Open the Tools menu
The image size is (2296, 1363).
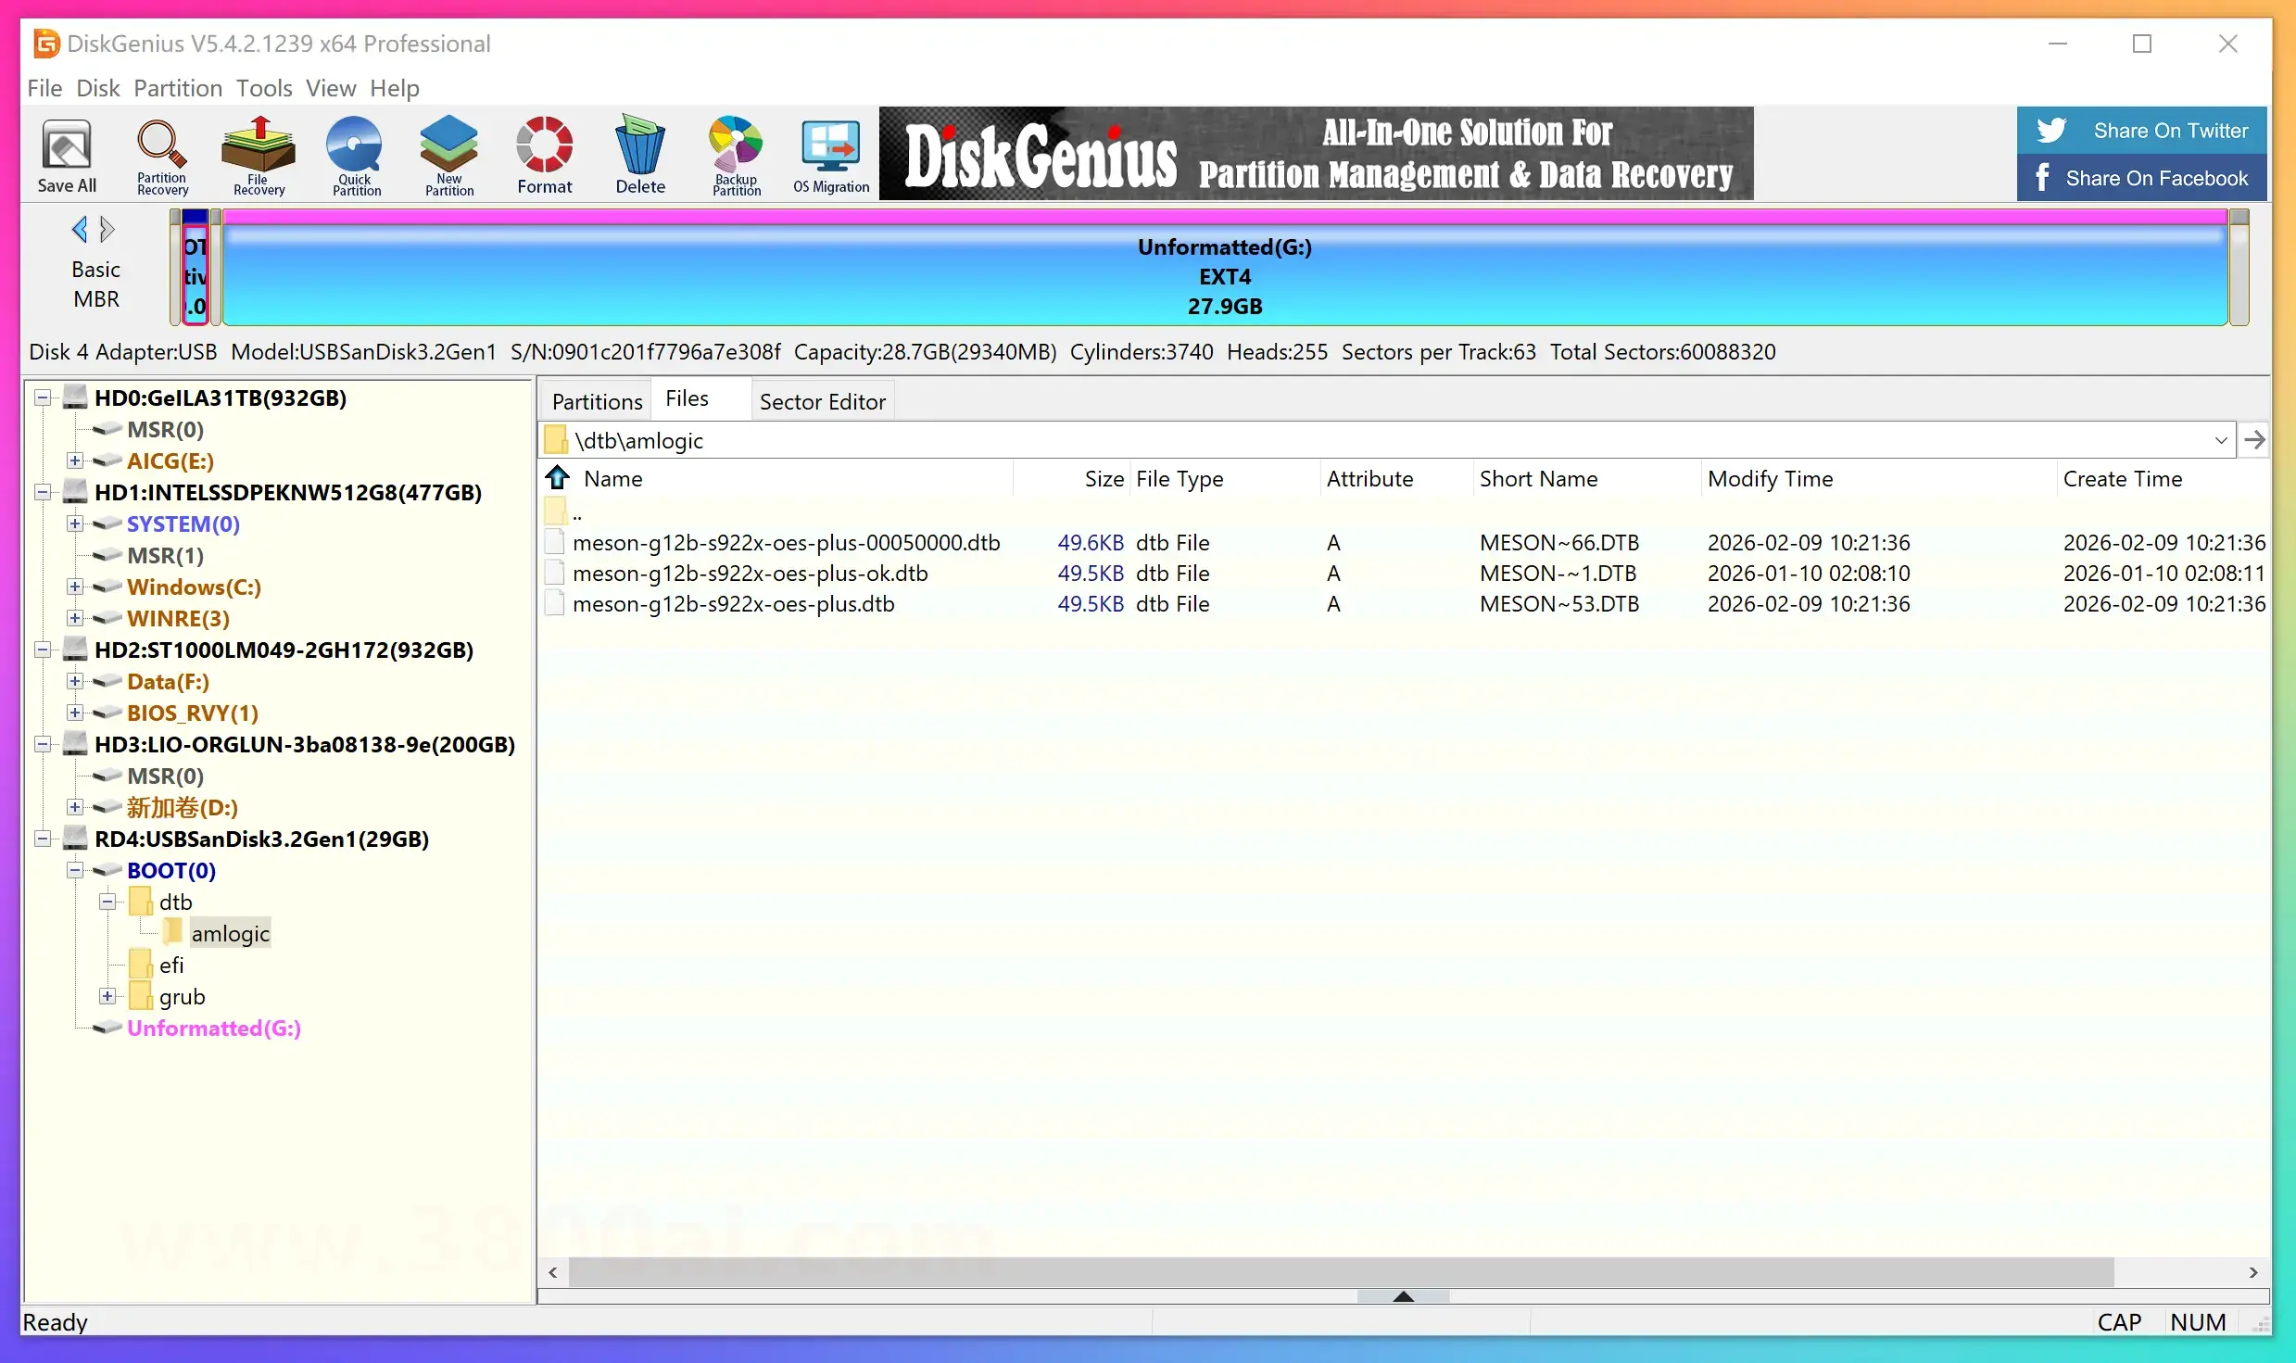click(264, 88)
